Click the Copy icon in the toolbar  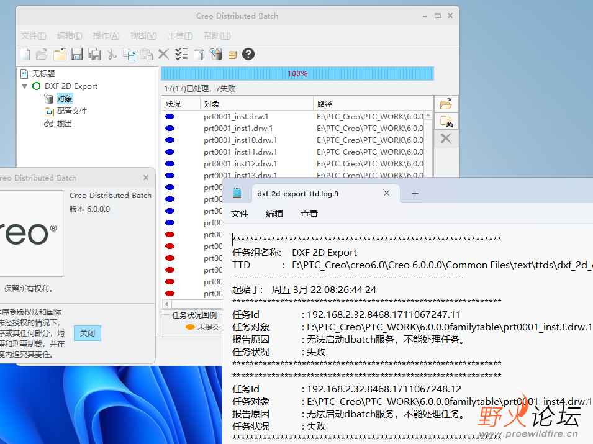tap(129, 54)
